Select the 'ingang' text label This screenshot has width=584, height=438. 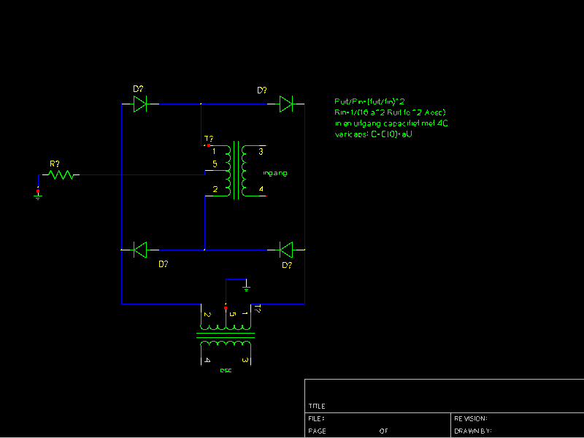coord(275,173)
